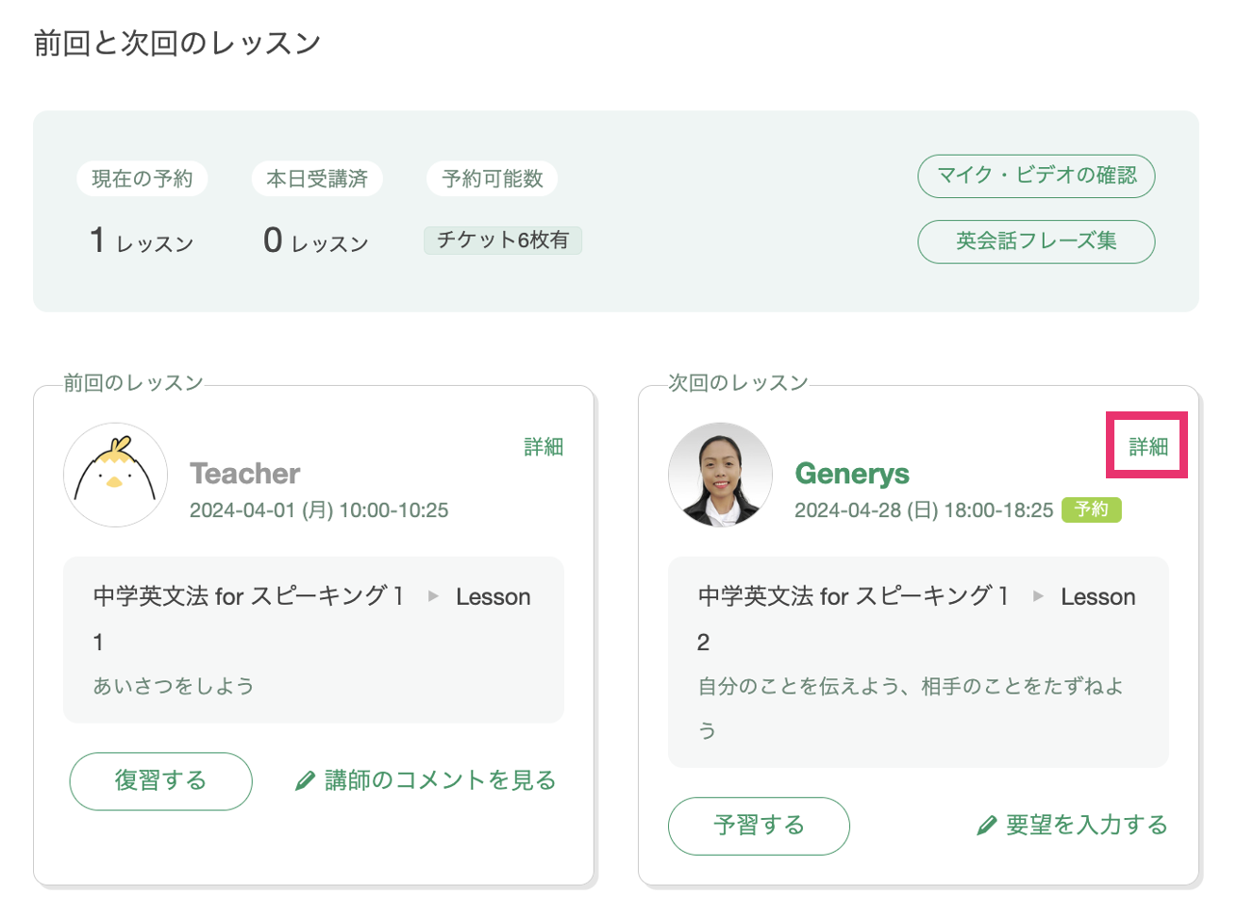Open 講師のコメントを見る link
Image resolution: width=1238 pixels, height=919 pixels.
coord(440,780)
